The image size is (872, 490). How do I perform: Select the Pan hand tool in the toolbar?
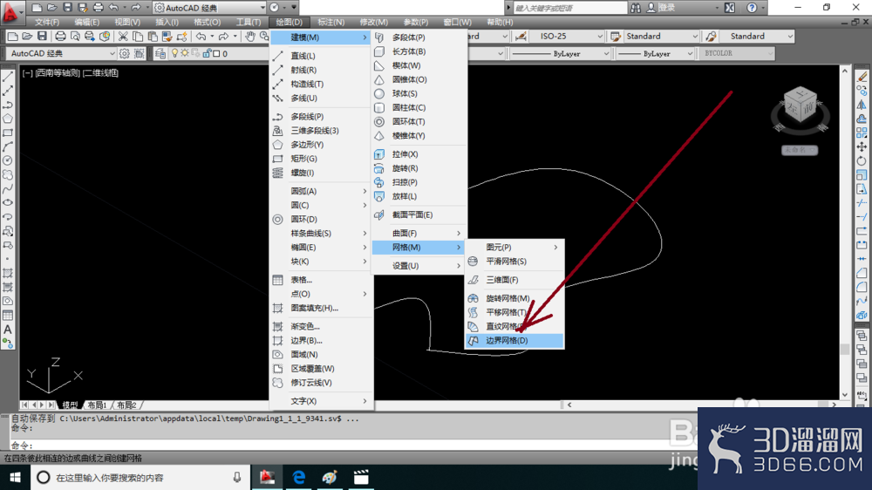pos(250,36)
